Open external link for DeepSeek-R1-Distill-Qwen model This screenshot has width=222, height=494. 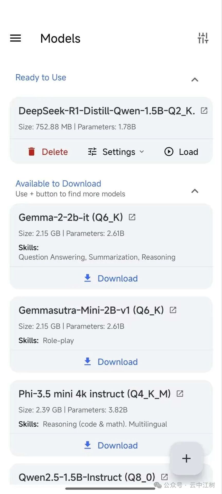click(204, 111)
